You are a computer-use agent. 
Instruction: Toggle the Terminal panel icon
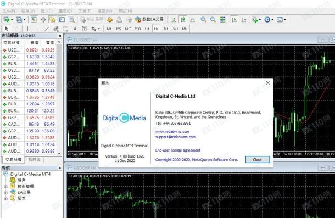point(62,20)
